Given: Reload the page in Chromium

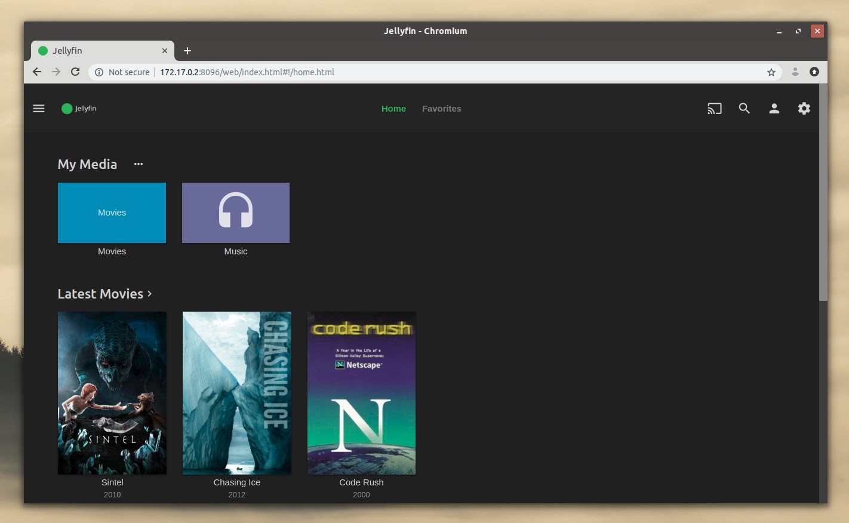Looking at the screenshot, I should 75,72.
